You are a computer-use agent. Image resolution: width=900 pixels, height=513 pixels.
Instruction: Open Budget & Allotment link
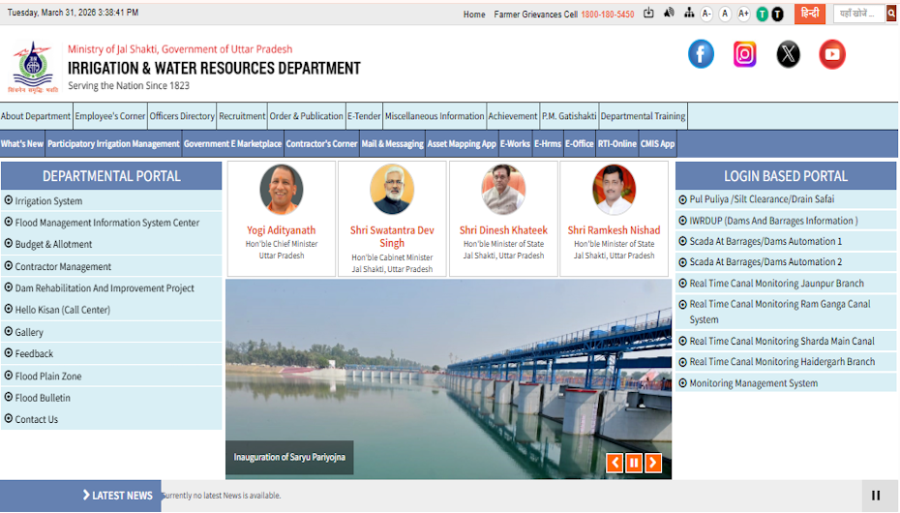tap(53, 244)
